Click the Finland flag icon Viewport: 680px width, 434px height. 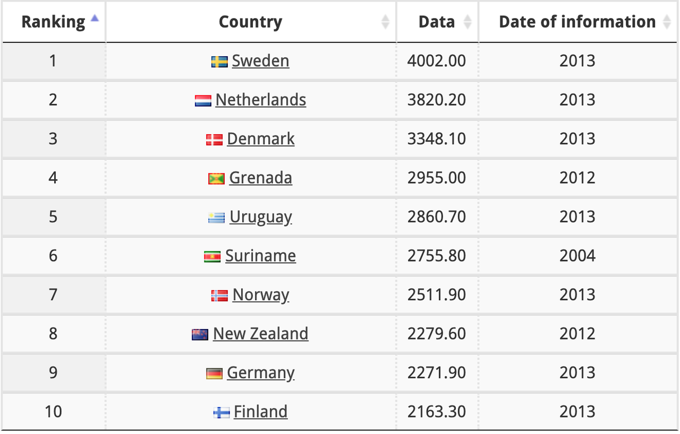pyautogui.click(x=221, y=413)
